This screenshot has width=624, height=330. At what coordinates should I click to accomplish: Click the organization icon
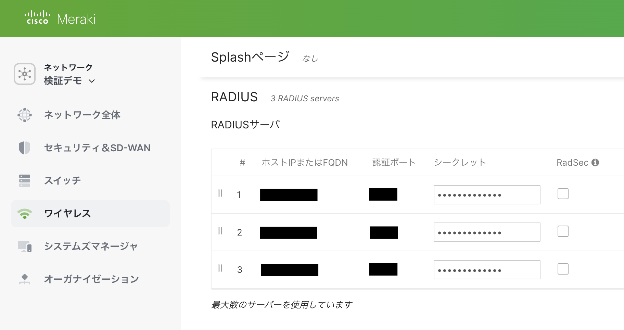[x=25, y=279]
